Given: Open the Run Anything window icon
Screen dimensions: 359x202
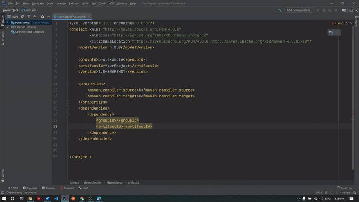Looking at the screenshot, I should (351, 10).
